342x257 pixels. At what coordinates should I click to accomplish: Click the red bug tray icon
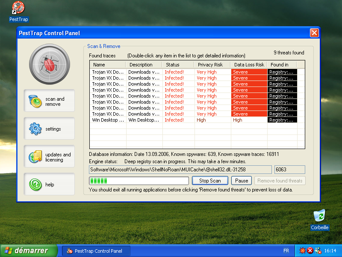(x=302, y=251)
